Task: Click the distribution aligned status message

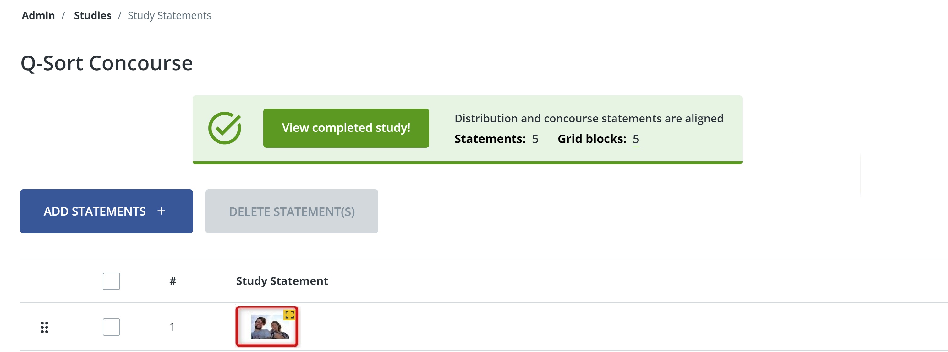Action: click(589, 118)
